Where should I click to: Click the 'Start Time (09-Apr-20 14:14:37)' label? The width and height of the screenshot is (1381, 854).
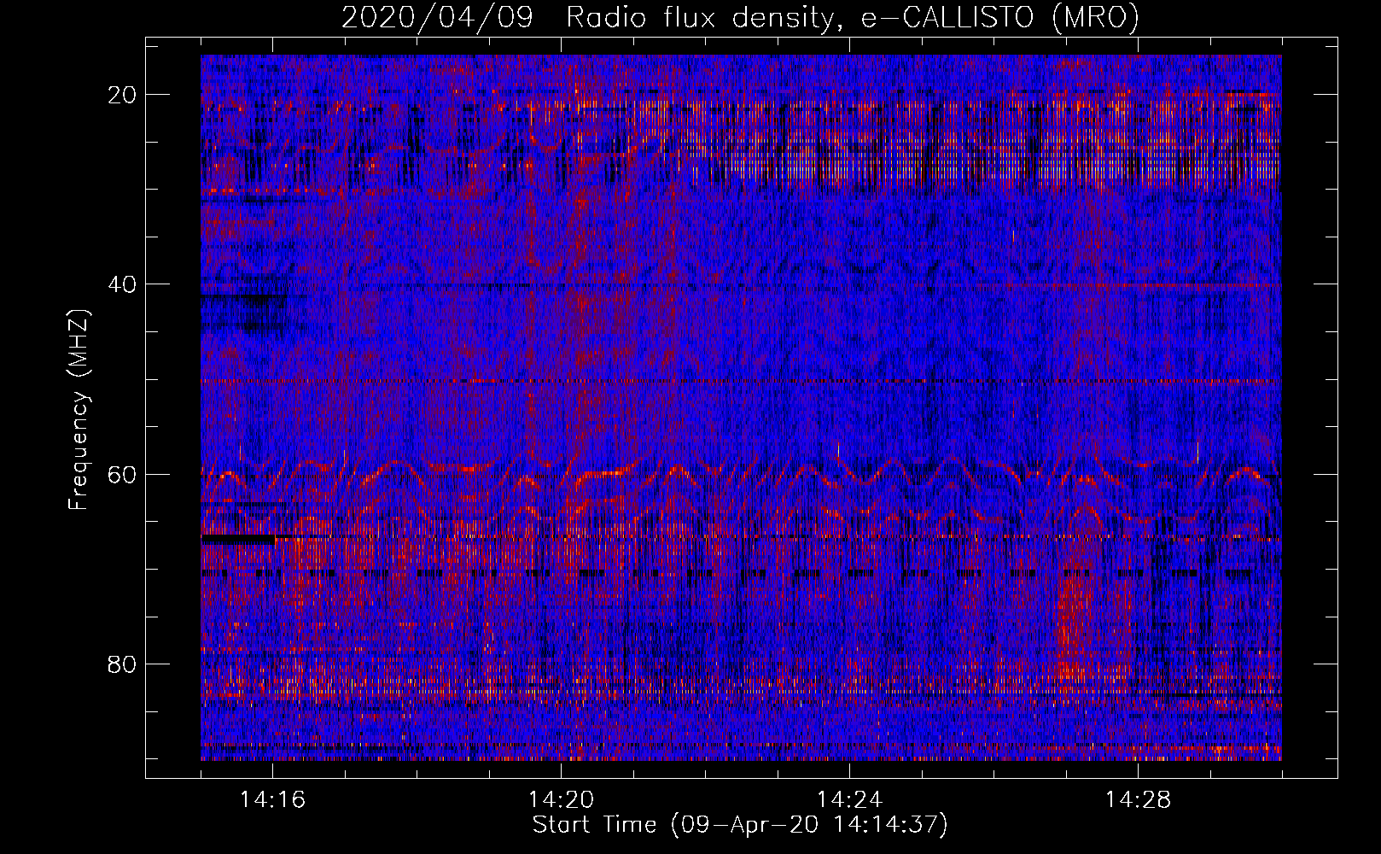740,825
